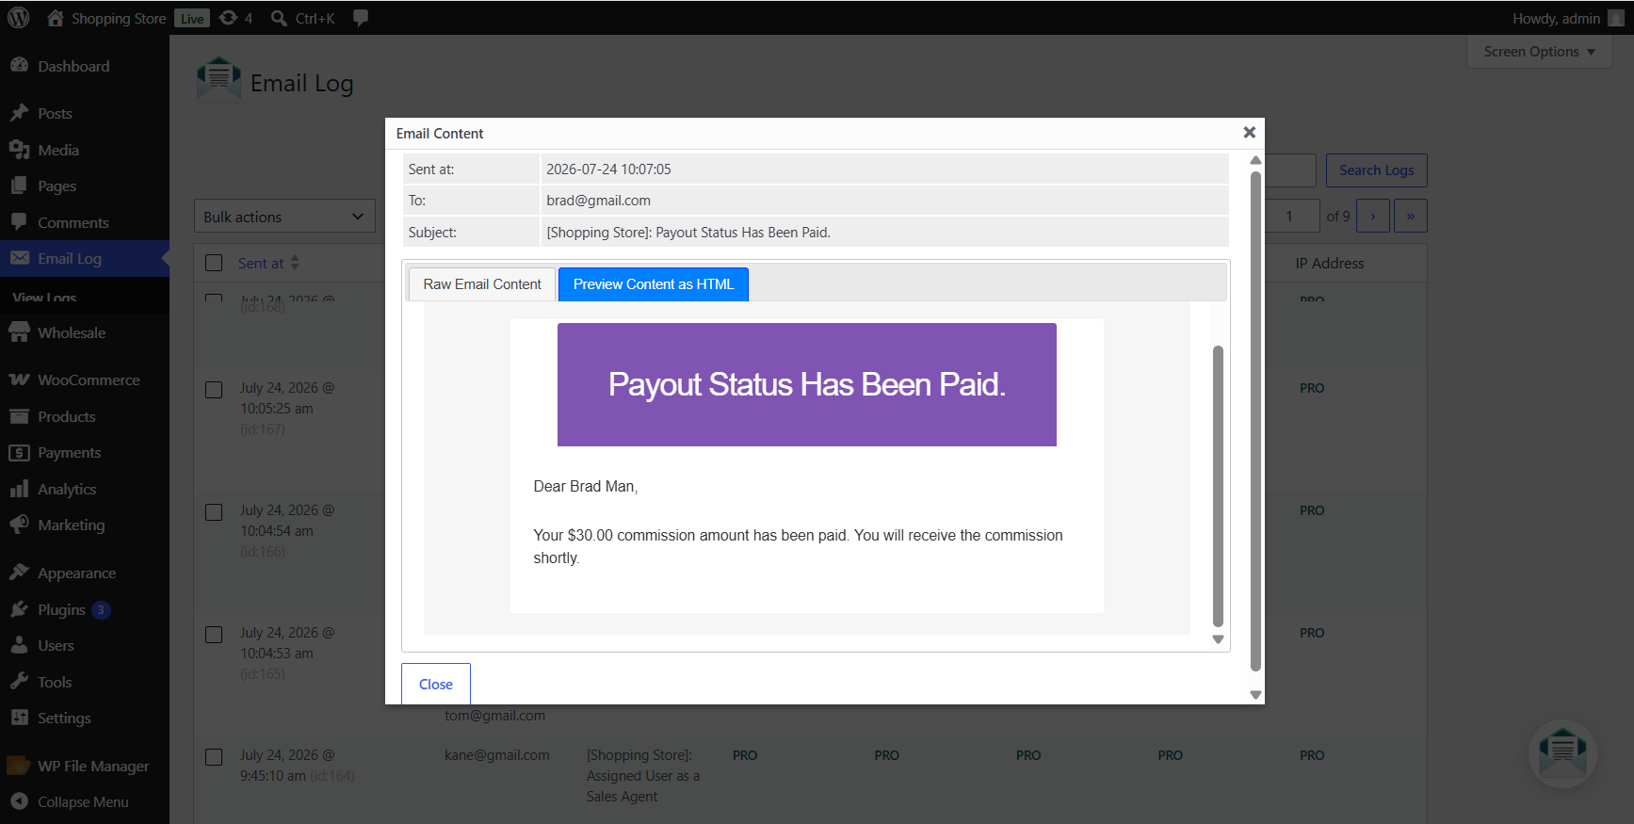Image resolution: width=1634 pixels, height=824 pixels.
Task: Switch to the Preview Content as HTML tab
Action: (x=654, y=284)
